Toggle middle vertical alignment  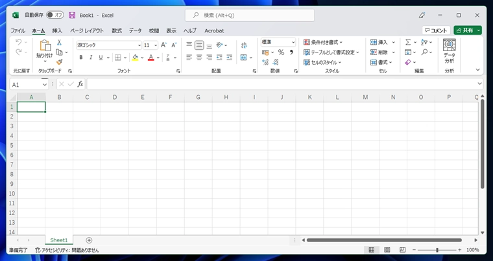pos(199,45)
